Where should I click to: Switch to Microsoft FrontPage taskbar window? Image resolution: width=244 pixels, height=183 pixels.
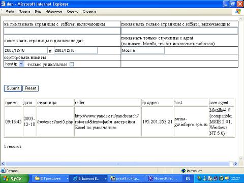pyautogui.click(x=163, y=178)
